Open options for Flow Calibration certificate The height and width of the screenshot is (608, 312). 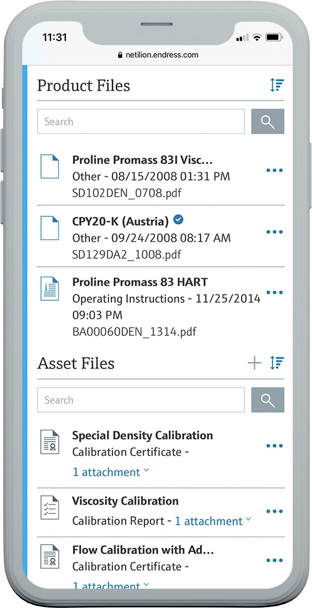click(x=274, y=561)
